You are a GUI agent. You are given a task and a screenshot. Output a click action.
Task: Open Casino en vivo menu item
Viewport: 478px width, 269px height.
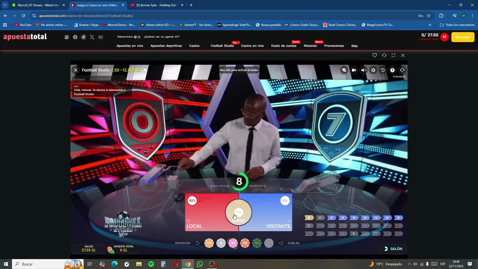pyautogui.click(x=252, y=46)
